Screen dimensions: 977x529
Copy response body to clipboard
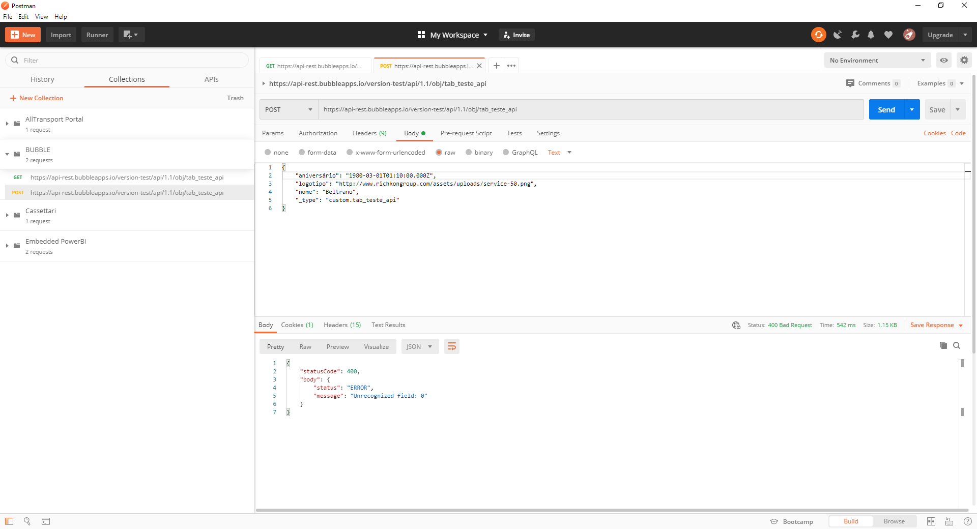point(943,345)
